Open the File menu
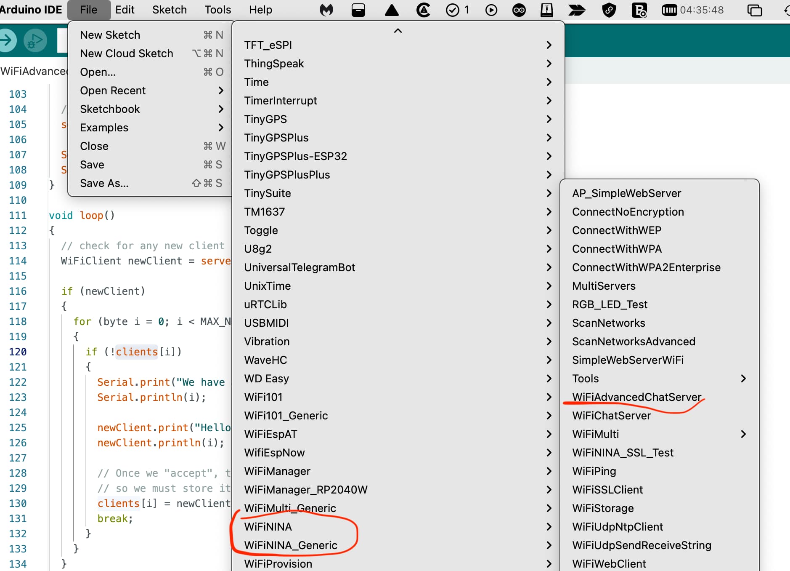The image size is (790, 571). [x=89, y=10]
